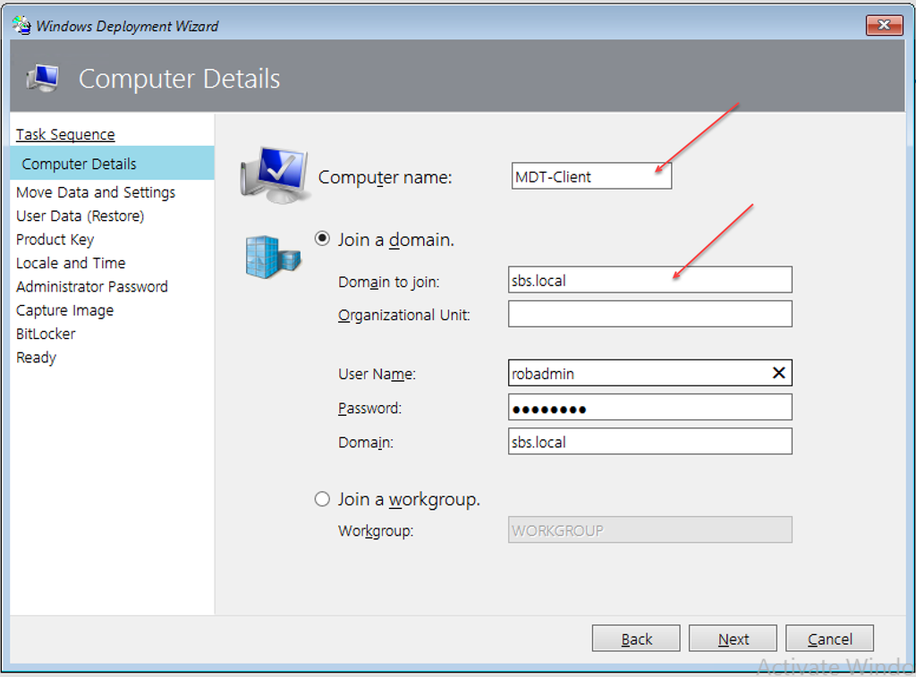Click the Windows Deployment Wizard title bar icon
Image resolution: width=916 pixels, height=677 pixels.
[x=21, y=25]
